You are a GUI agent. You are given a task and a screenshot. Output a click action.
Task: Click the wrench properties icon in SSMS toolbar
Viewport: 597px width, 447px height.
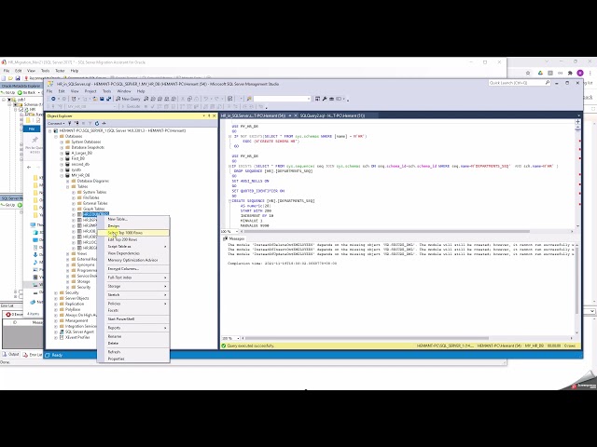(325, 99)
